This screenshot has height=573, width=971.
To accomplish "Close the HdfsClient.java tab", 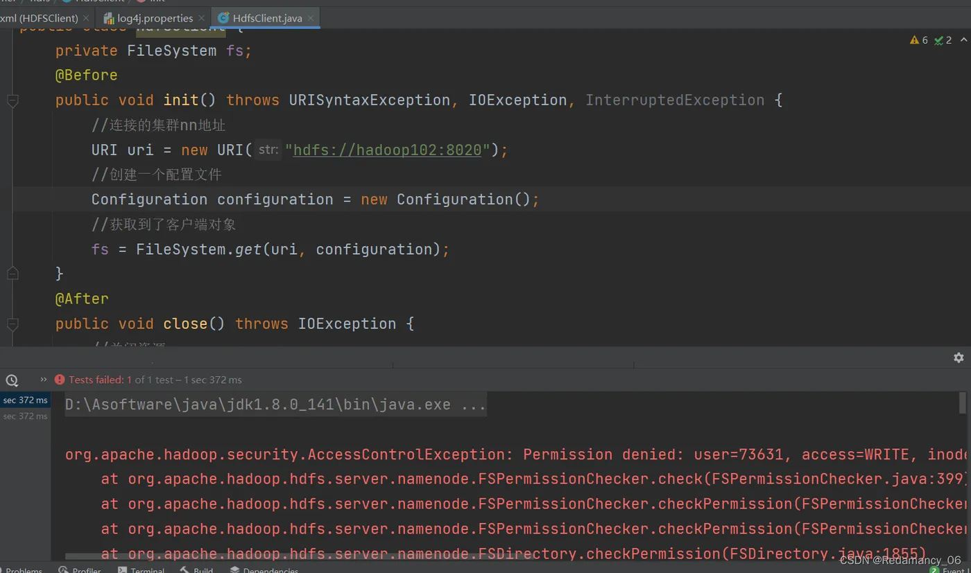I will coord(311,18).
